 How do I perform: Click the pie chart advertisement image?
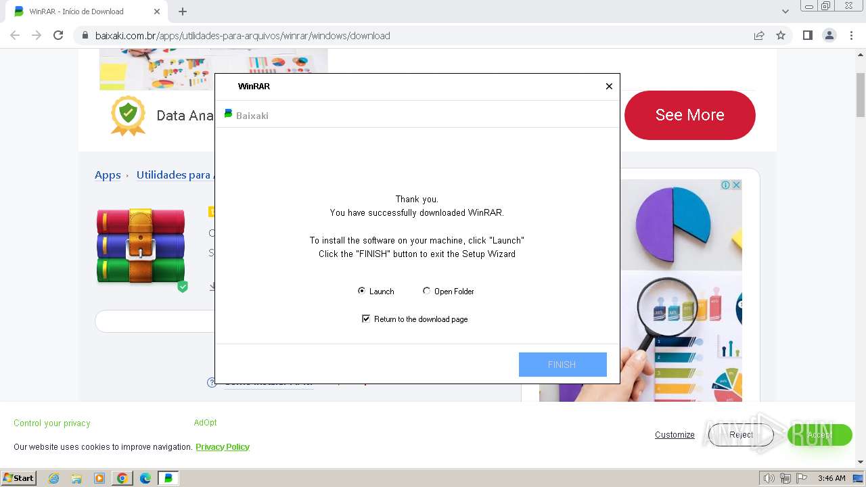tap(681, 290)
